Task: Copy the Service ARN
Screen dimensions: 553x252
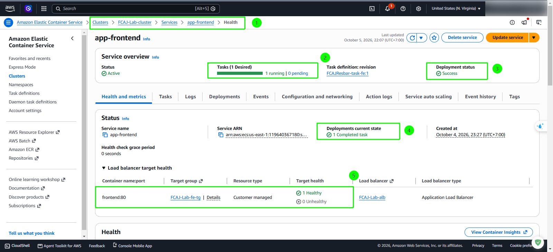Action: tap(221, 135)
